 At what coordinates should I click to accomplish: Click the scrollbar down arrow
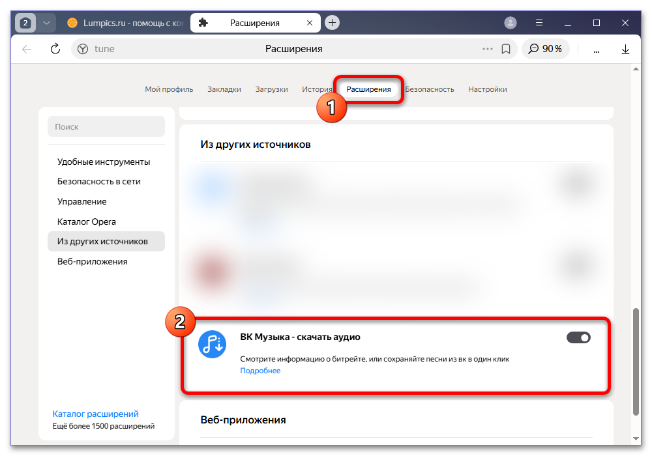click(635, 438)
